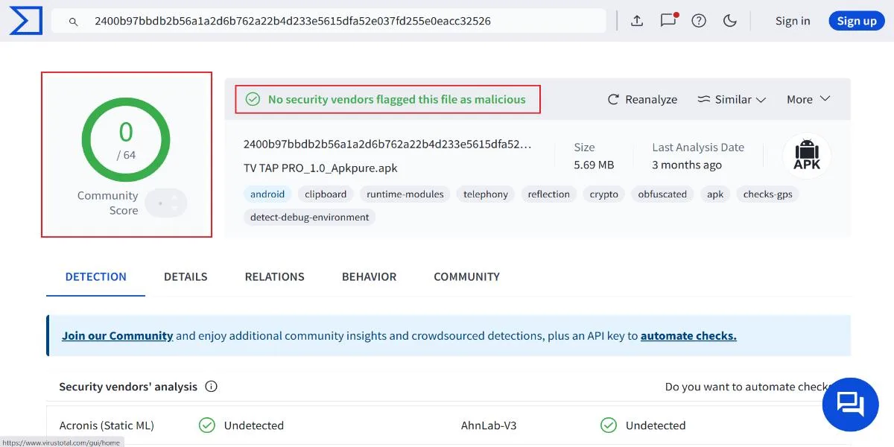Click the 5.69 MB size value

click(x=594, y=165)
